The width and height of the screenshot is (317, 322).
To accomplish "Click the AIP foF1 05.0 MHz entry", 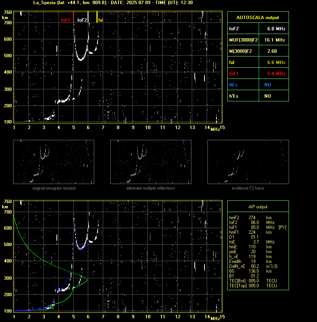I will coord(252,227).
